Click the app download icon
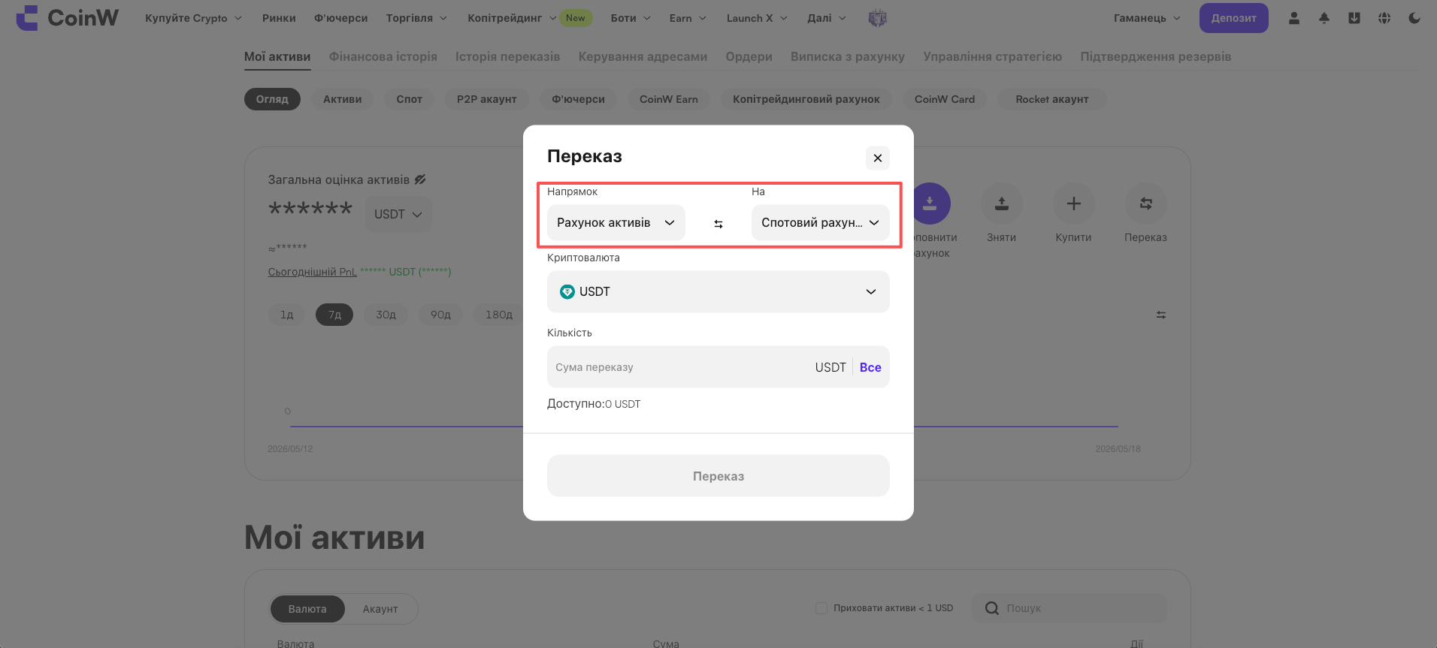Screen dimensions: 1437x648 pyautogui.click(x=1354, y=18)
